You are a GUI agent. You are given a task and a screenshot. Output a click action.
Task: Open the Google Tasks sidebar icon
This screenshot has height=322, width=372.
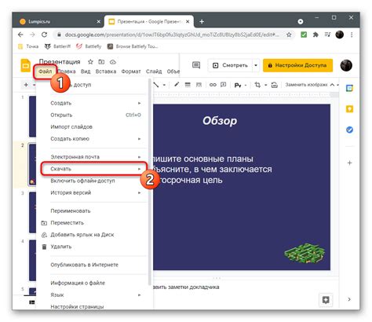point(349,130)
